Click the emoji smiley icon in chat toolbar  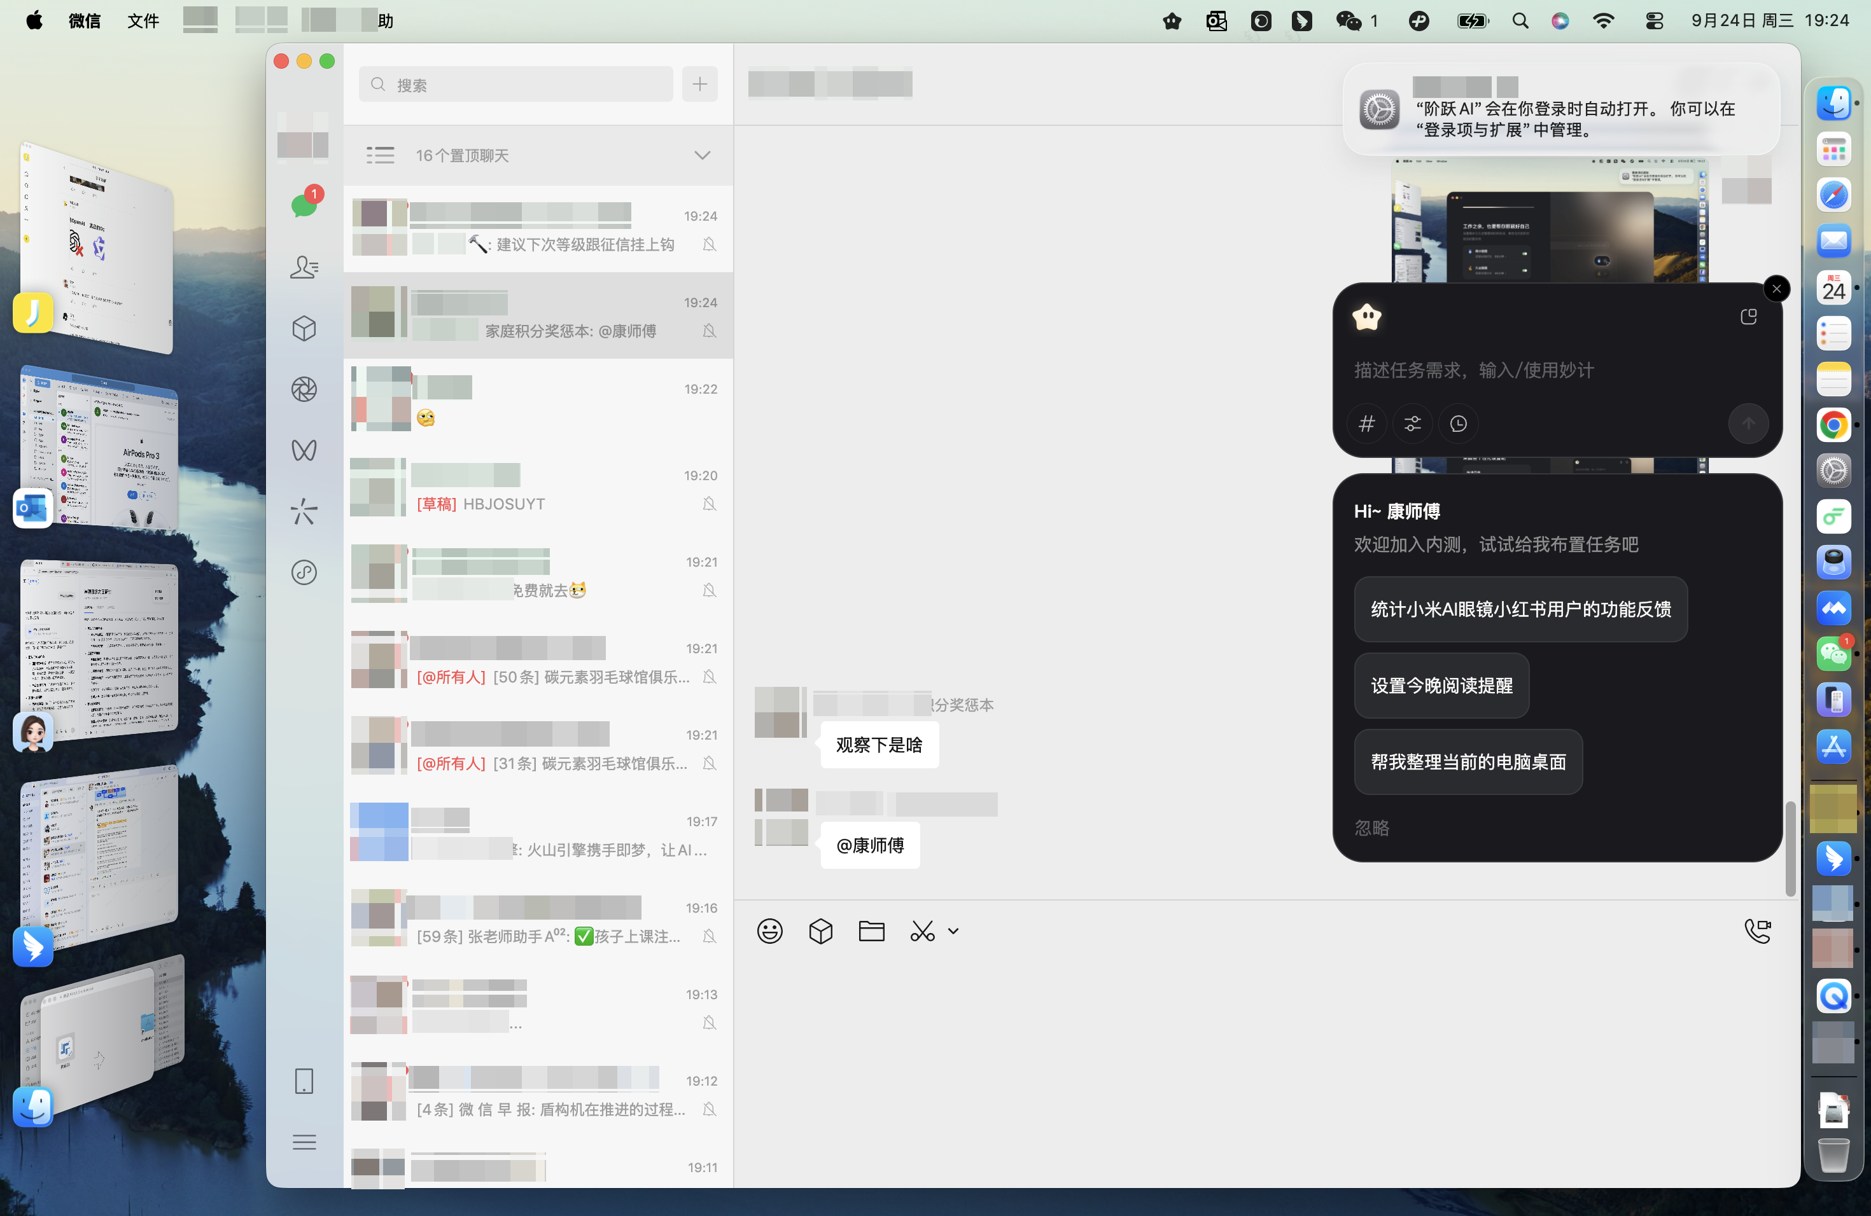coord(769,931)
